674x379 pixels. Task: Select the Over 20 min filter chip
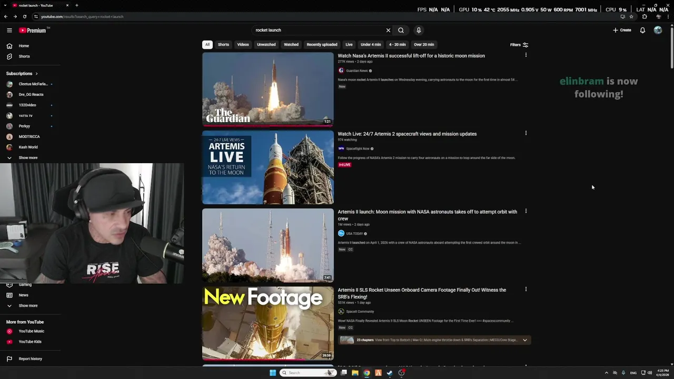pos(424,45)
